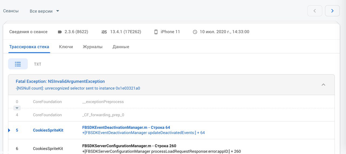Click CoreFoundation library in frame 0
Image resolution: width=346 pixels, height=154 pixels.
[47, 102]
